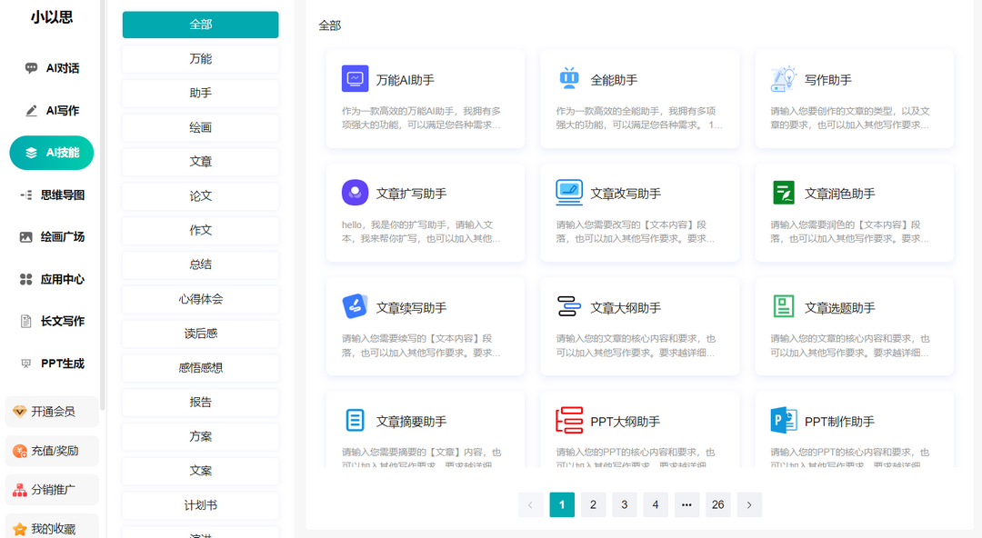Select the 文章摘要助手 document icon

355,421
